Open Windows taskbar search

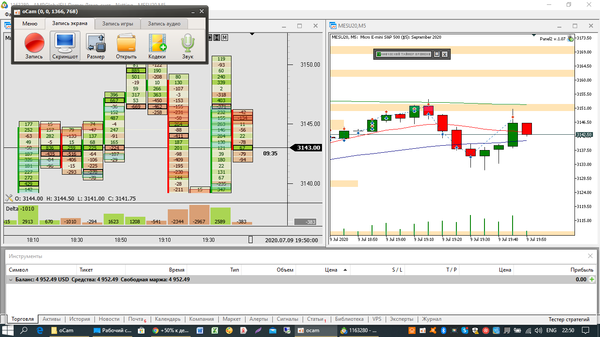(x=24, y=330)
